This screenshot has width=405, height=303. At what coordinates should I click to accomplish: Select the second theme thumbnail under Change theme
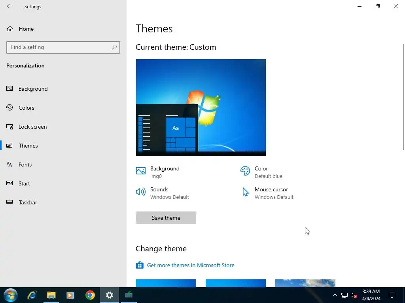pos(236,283)
